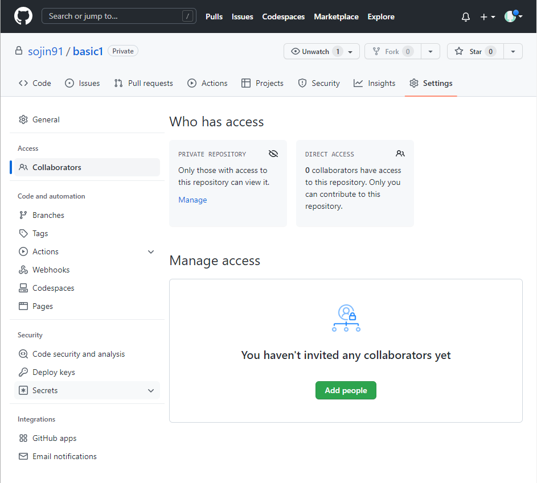
Task: Switch to the Projects tab
Action: [x=263, y=83]
